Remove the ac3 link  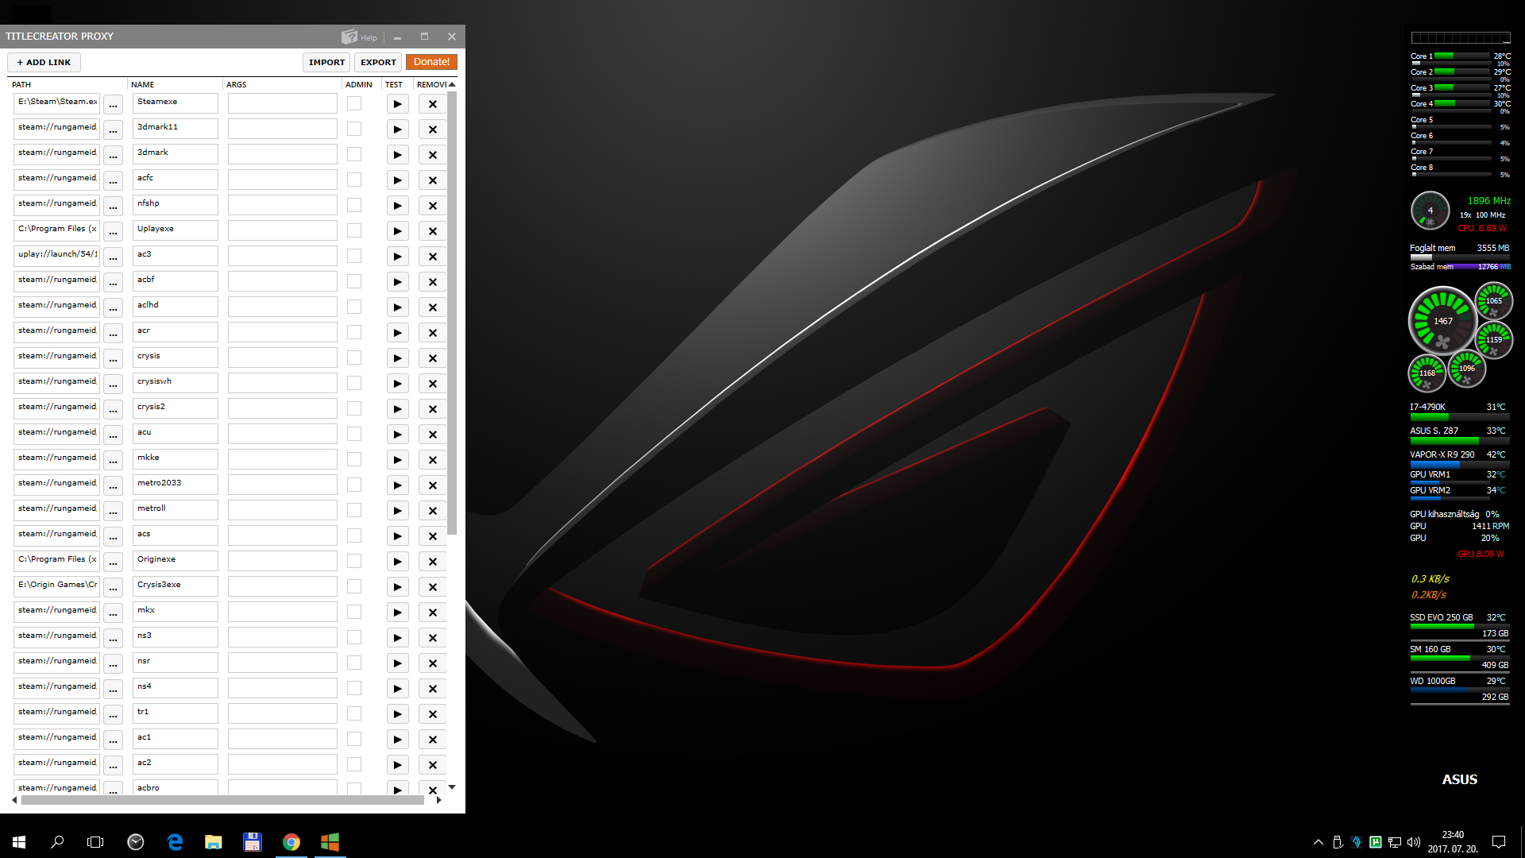433,257
